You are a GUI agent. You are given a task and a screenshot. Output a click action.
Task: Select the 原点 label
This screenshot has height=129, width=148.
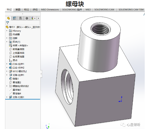pos(15,60)
